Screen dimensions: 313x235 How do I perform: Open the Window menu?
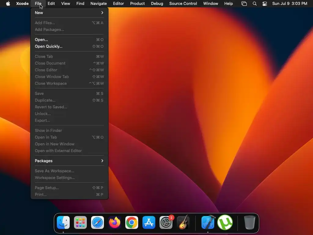coord(211,4)
